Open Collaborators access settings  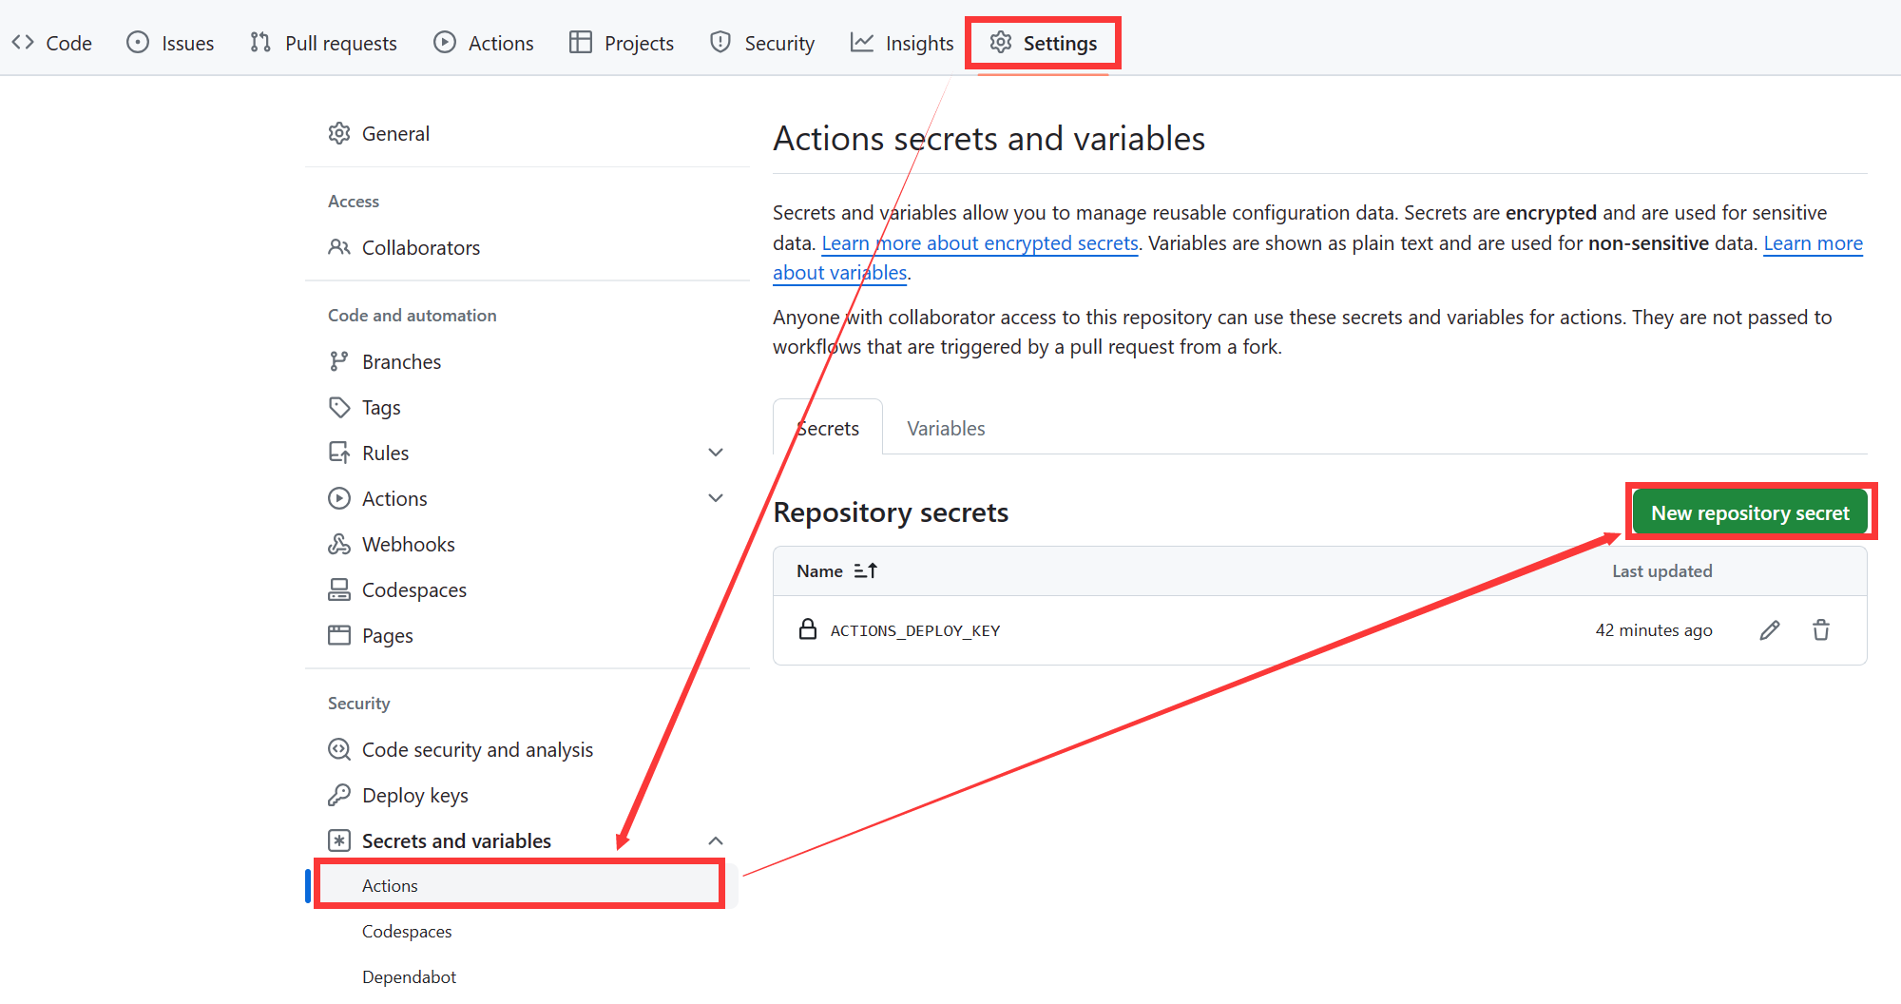tap(420, 248)
